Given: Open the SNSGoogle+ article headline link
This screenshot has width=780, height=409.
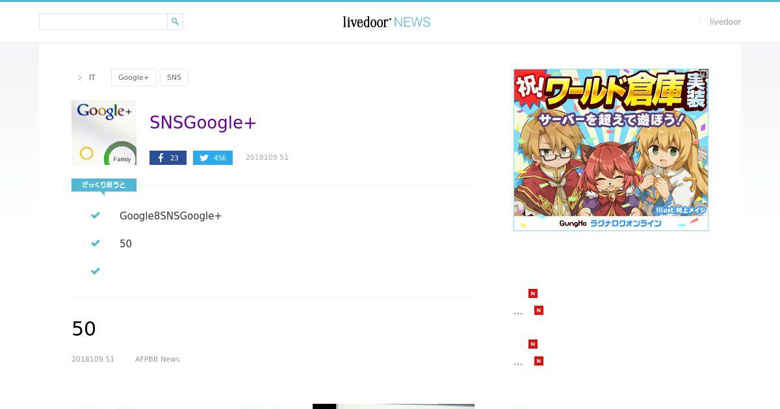Looking at the screenshot, I should pos(203,122).
